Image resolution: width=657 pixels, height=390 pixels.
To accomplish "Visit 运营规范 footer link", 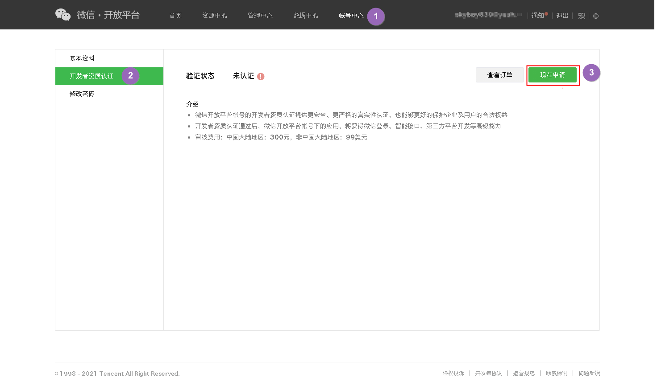I will (524, 373).
